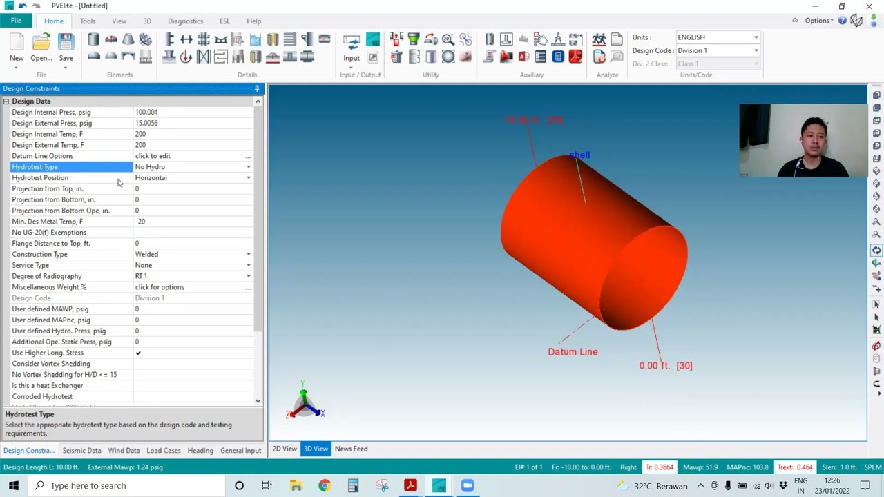The height and width of the screenshot is (497, 884).
Task: Open Miscellaneous Weight % options ellipsis
Action: click(248, 287)
